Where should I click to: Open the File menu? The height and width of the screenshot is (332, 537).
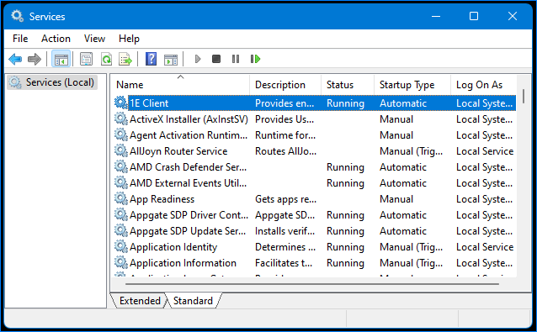(20, 39)
